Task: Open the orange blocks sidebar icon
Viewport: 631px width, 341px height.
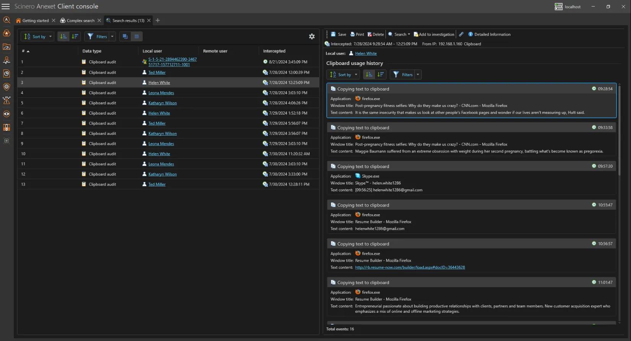Action: pos(7,127)
